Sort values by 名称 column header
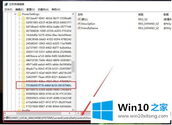The image size is (172, 125). [x=80, y=15]
